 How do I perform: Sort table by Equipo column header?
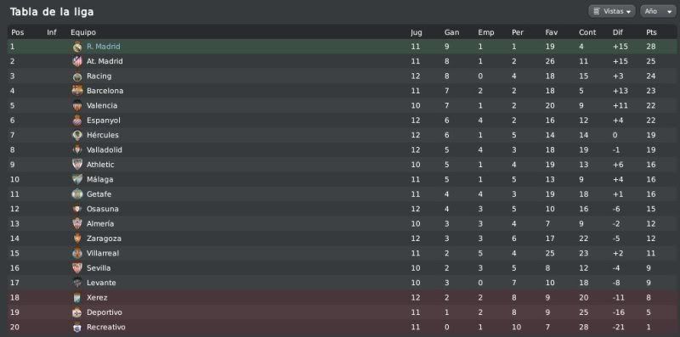[x=83, y=32]
